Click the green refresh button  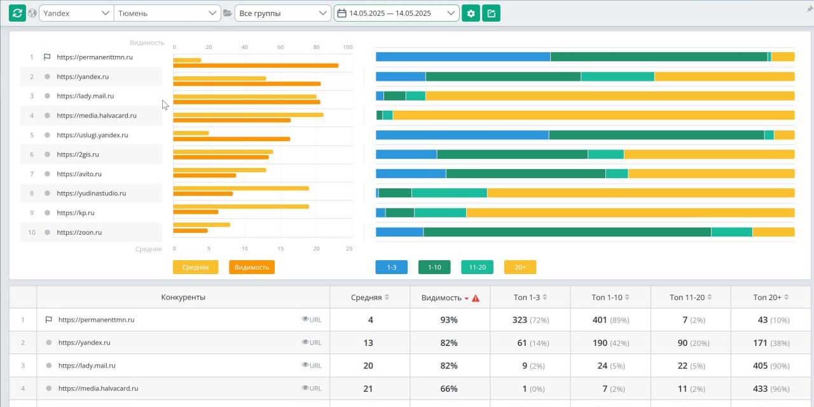17,13
